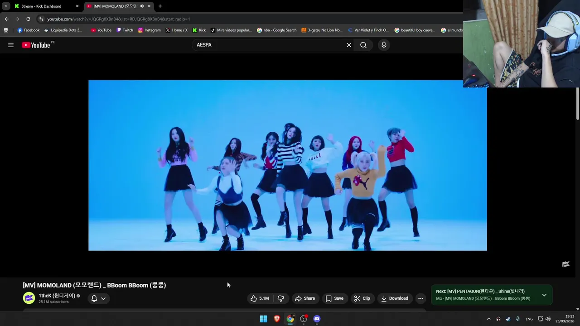Screen dimensions: 580x326
Task: Open YouTube bookmark in bookmarks bar
Action: tap(101, 30)
